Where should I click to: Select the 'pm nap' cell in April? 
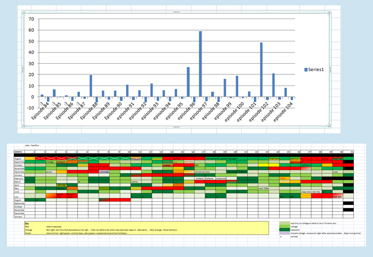click(62, 185)
